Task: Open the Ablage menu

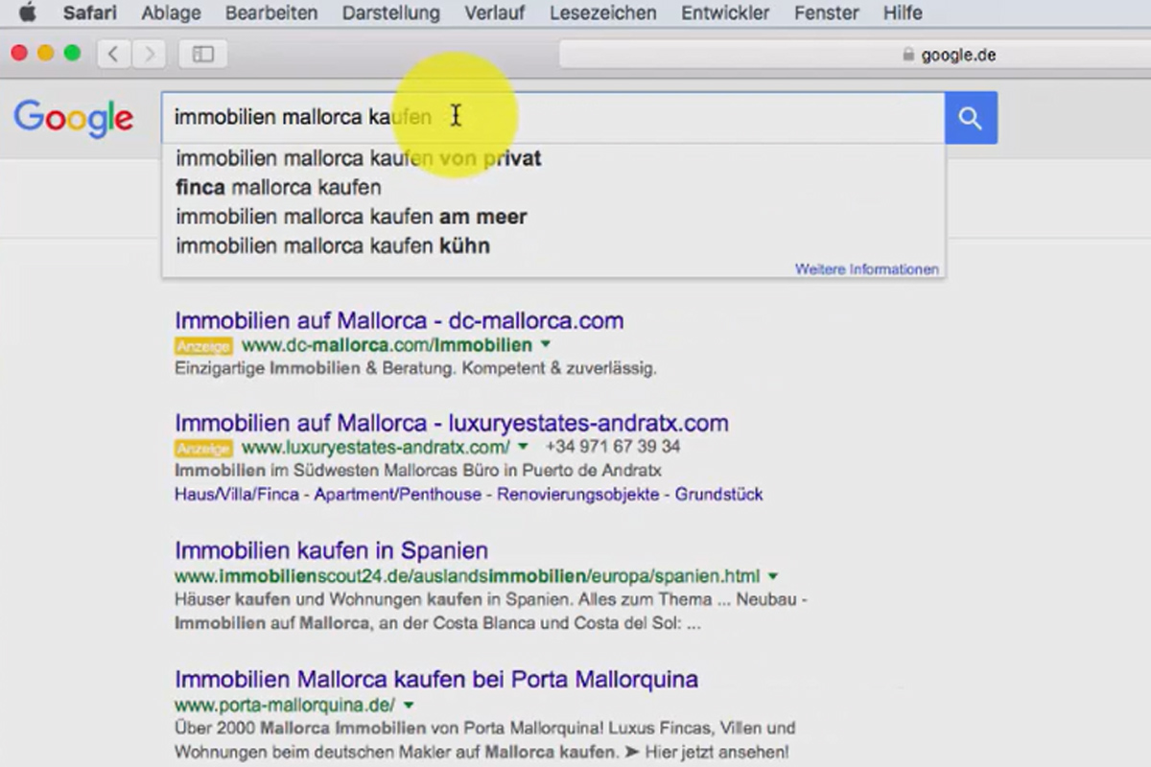Action: click(x=171, y=13)
